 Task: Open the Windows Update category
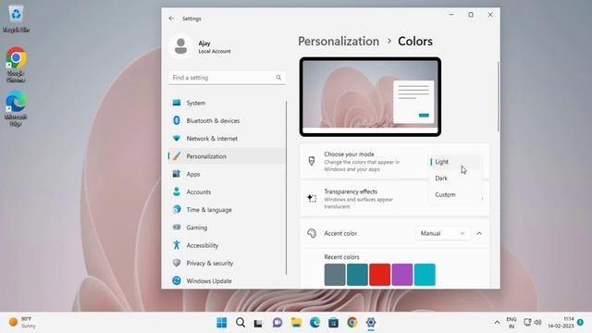click(x=227, y=280)
